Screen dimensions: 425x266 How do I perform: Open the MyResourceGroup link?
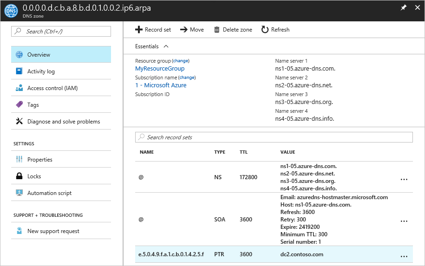click(x=160, y=69)
